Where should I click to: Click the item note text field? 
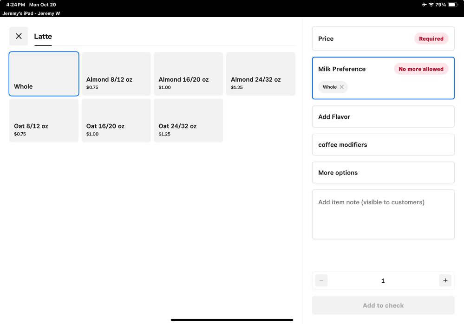[383, 214]
